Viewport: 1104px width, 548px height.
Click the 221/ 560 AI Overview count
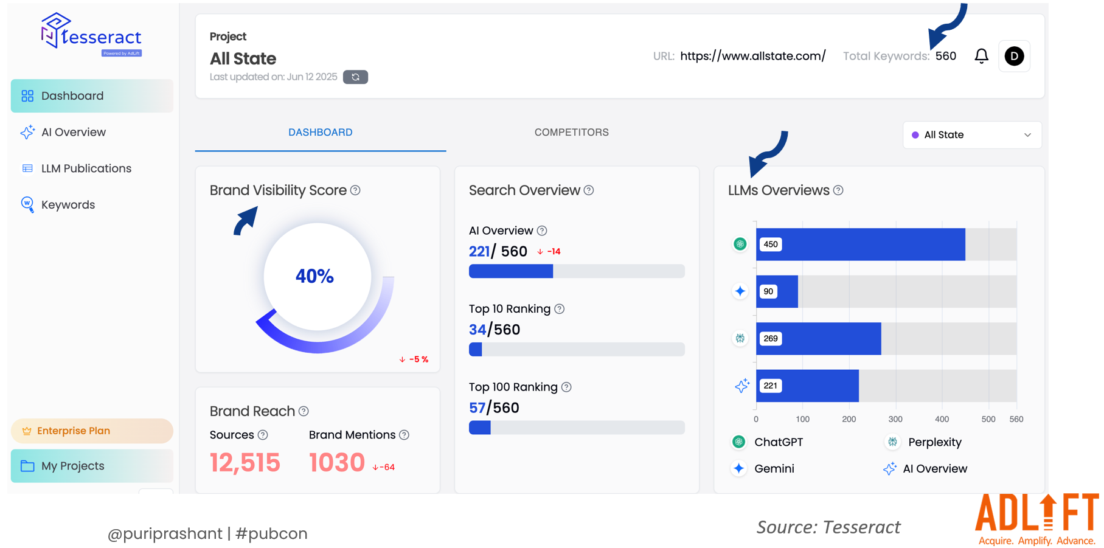498,251
